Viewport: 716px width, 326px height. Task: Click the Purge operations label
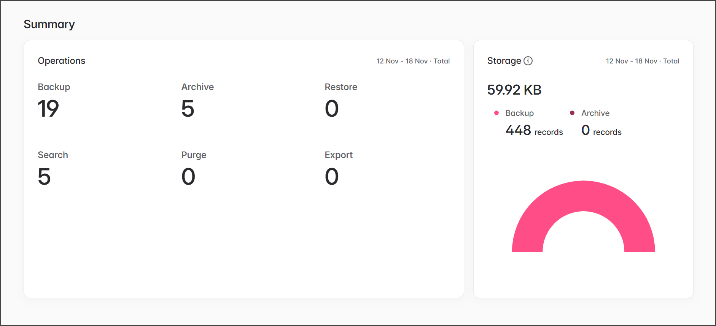click(x=194, y=155)
